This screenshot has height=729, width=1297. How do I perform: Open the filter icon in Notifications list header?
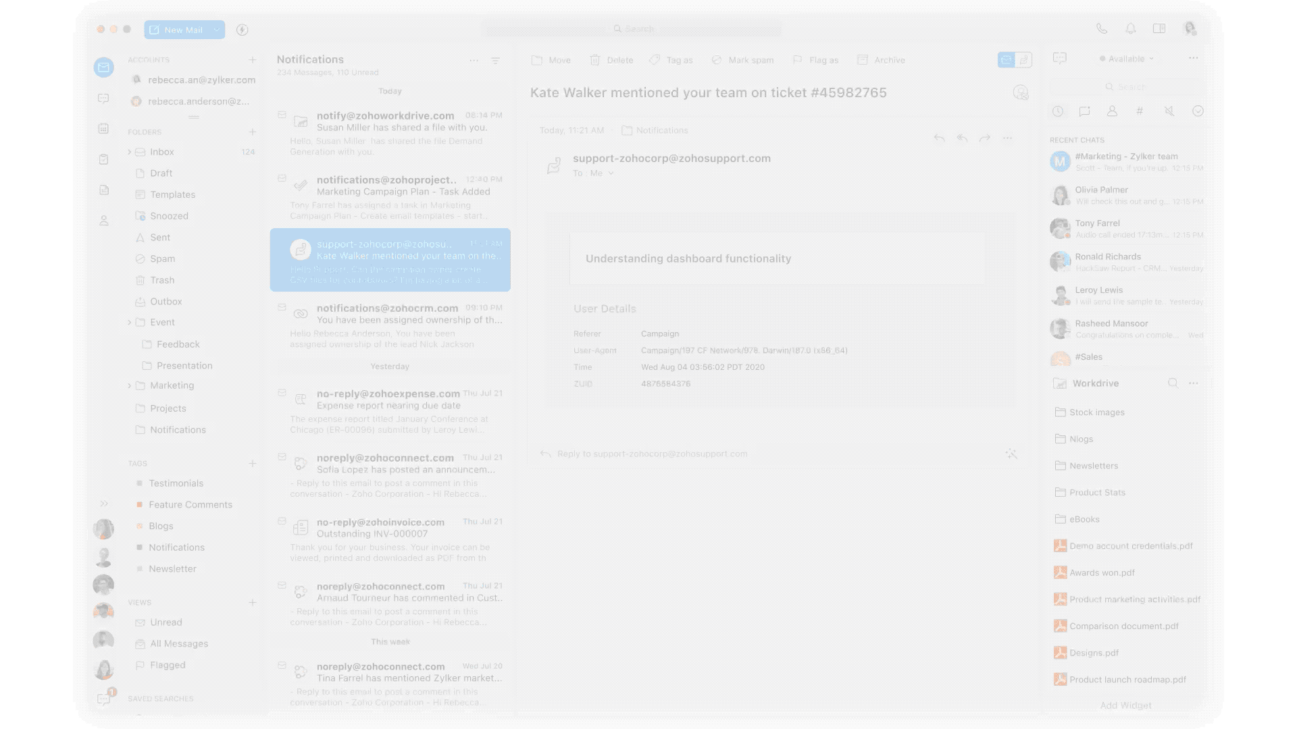495,61
